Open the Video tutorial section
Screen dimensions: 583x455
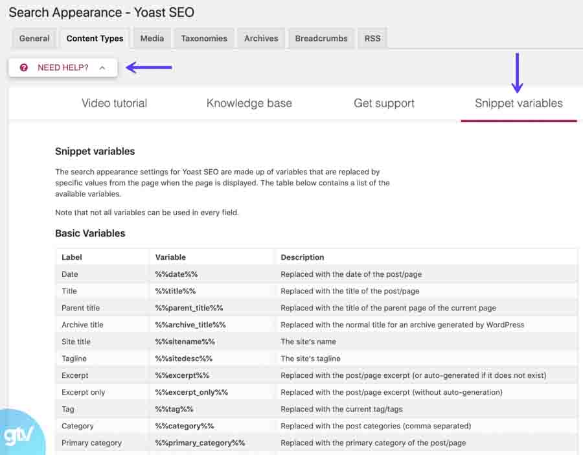pyautogui.click(x=114, y=103)
